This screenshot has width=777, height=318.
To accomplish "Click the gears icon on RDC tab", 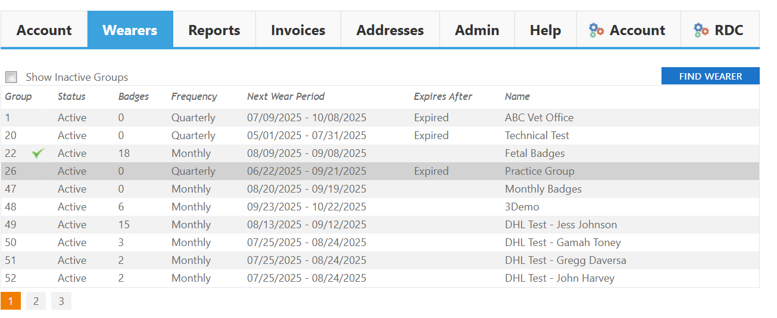I will pyautogui.click(x=701, y=30).
